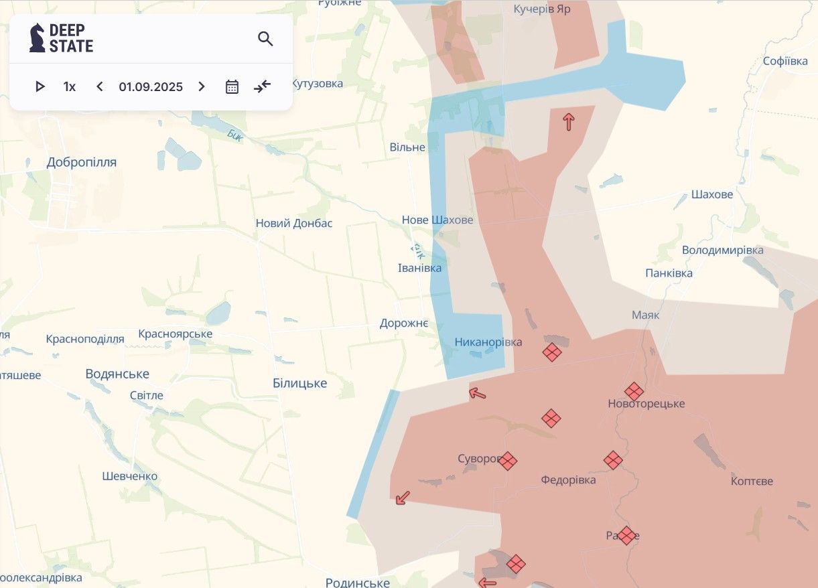Click the Шахове village label

(712, 195)
